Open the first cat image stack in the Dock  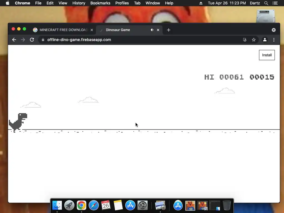tap(190, 206)
